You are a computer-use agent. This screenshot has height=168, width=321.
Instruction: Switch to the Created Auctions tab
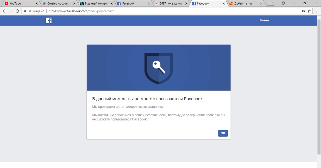59,3
